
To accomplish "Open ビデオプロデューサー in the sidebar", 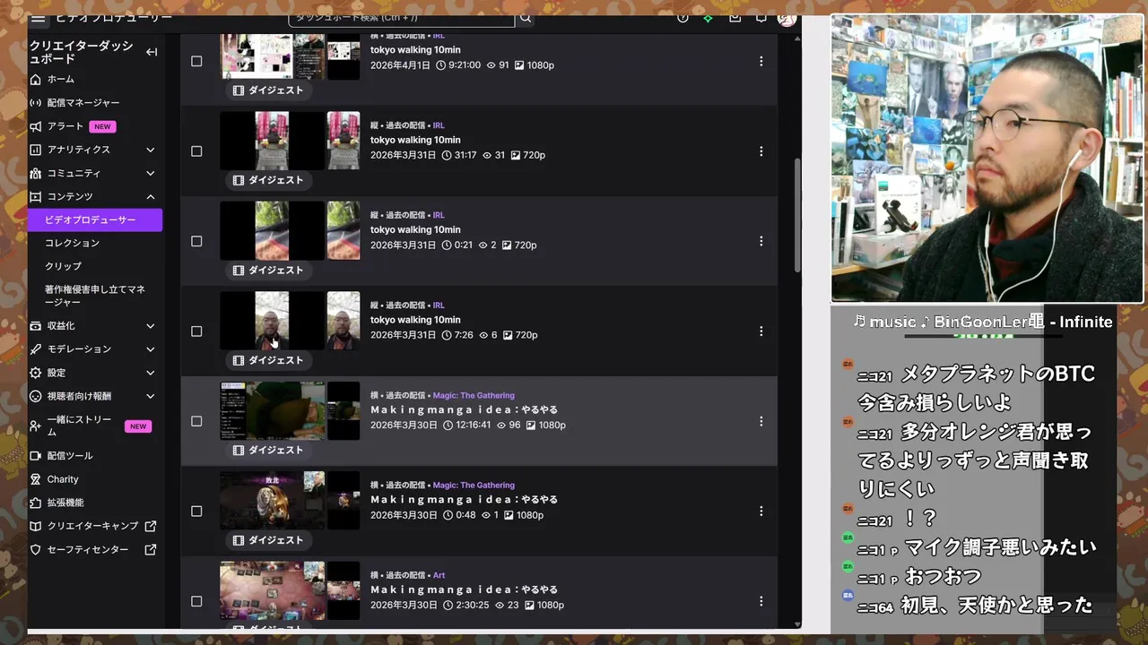I will [x=95, y=219].
